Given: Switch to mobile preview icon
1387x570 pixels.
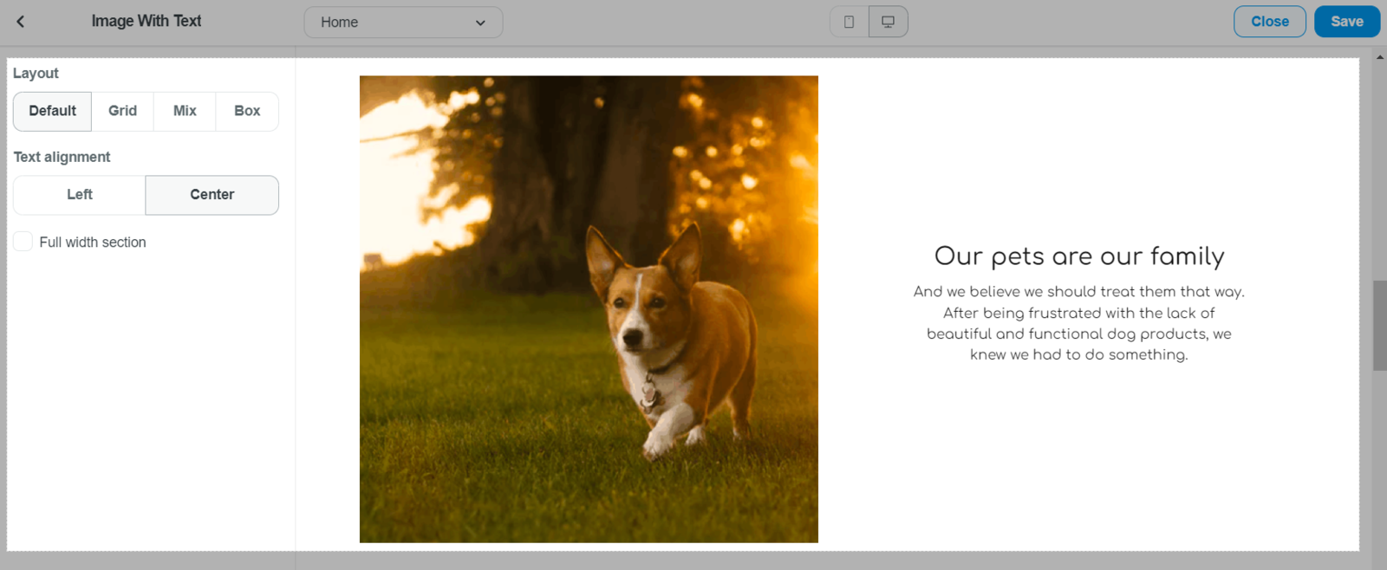Looking at the screenshot, I should (850, 22).
